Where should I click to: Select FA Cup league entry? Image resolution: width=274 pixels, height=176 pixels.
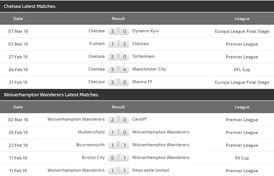242,158
